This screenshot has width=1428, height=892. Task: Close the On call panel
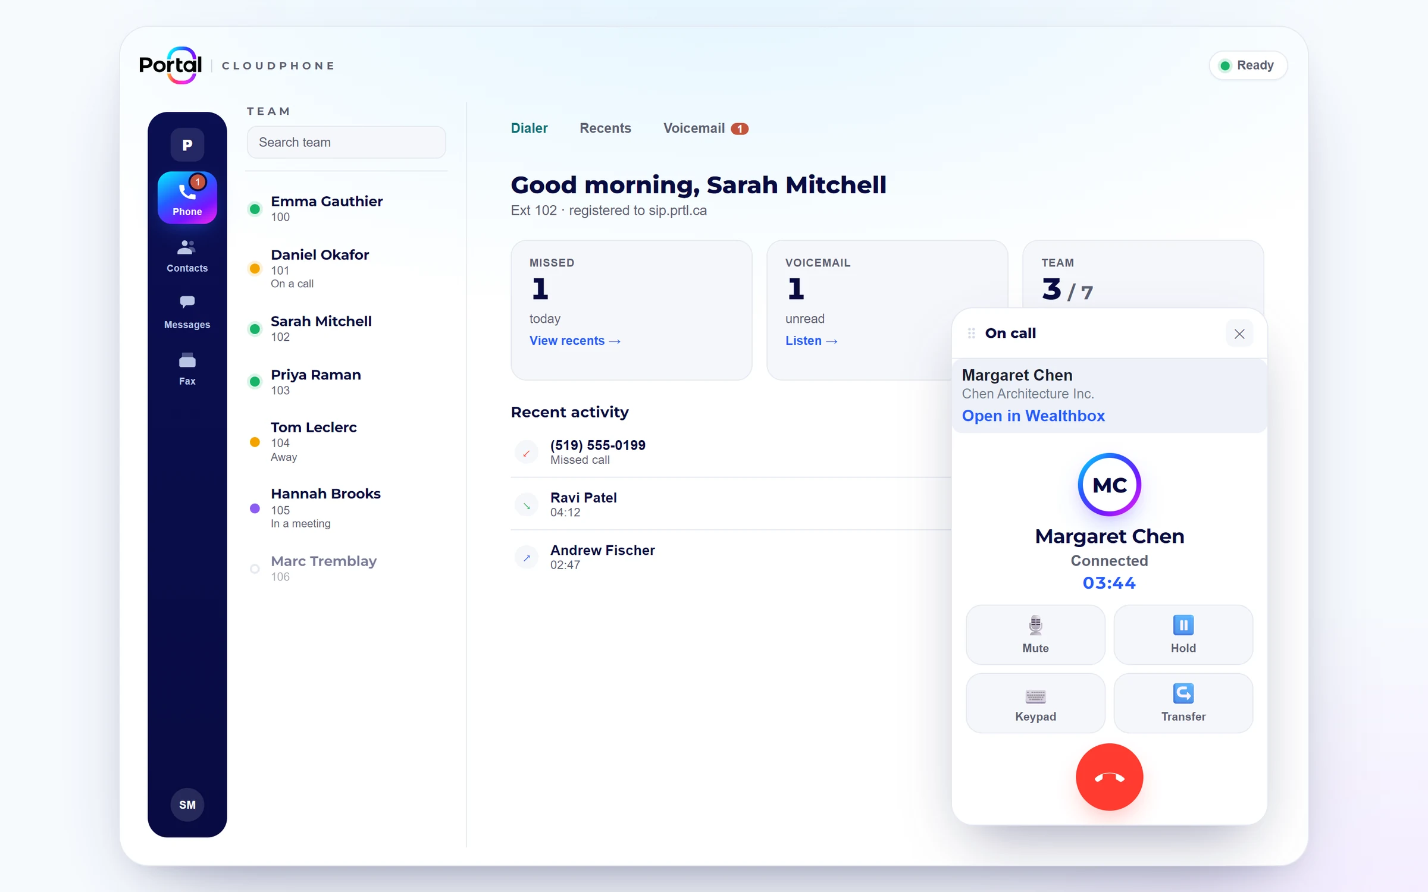[x=1239, y=334]
